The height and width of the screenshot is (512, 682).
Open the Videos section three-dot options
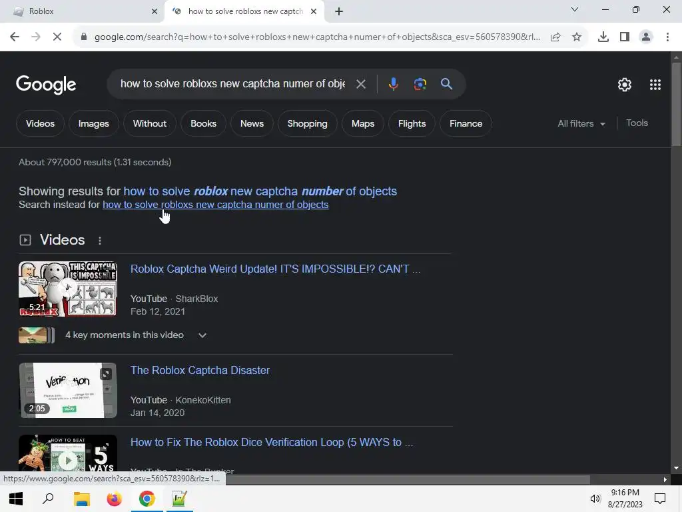100,240
